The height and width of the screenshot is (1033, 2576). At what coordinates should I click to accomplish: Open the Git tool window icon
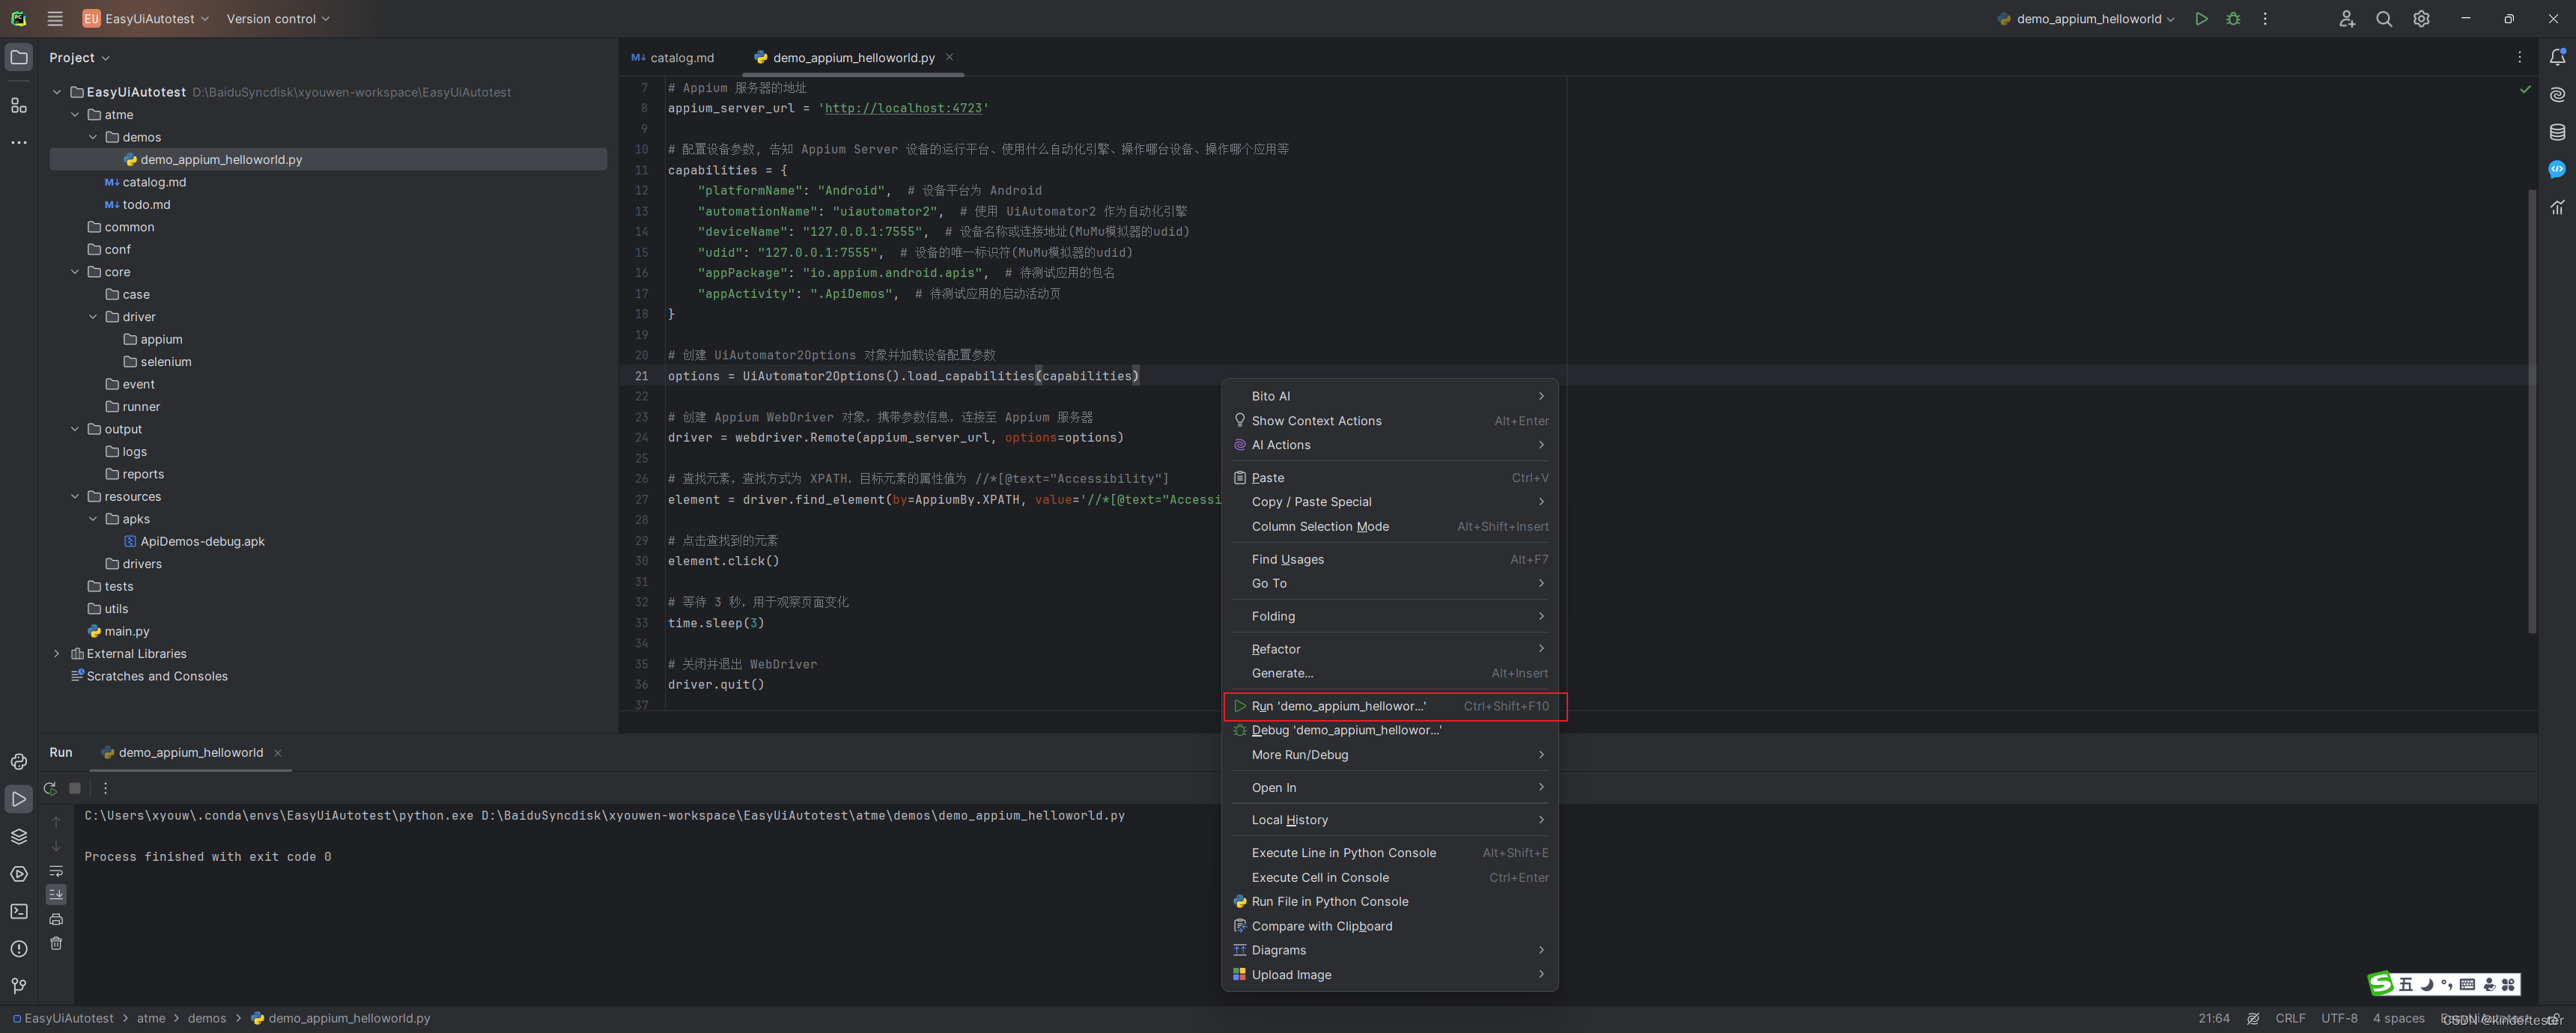pyautogui.click(x=19, y=986)
